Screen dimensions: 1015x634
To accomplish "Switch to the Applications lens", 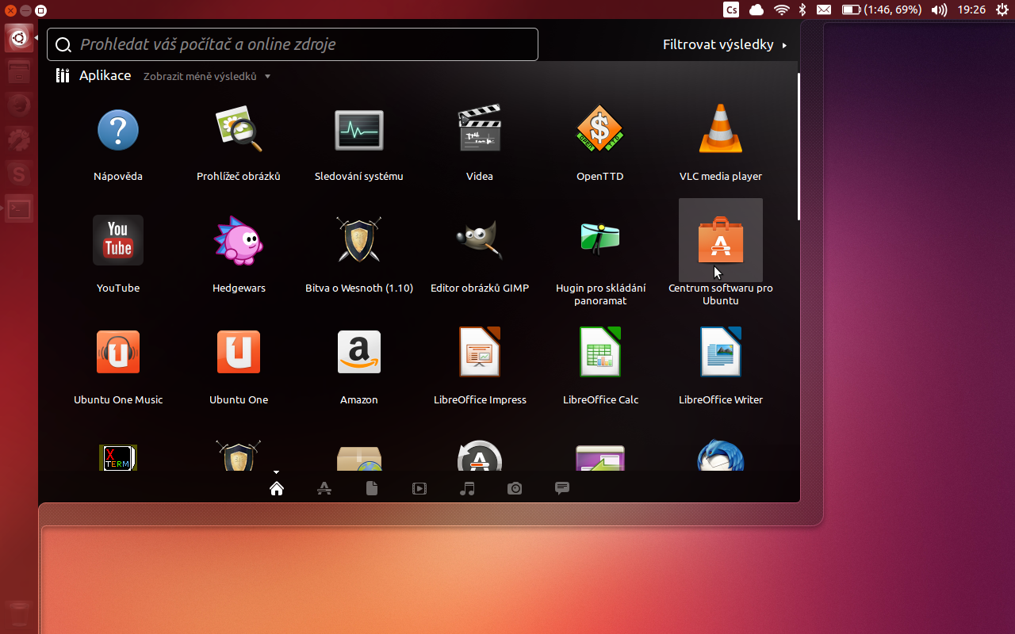I will (x=324, y=489).
